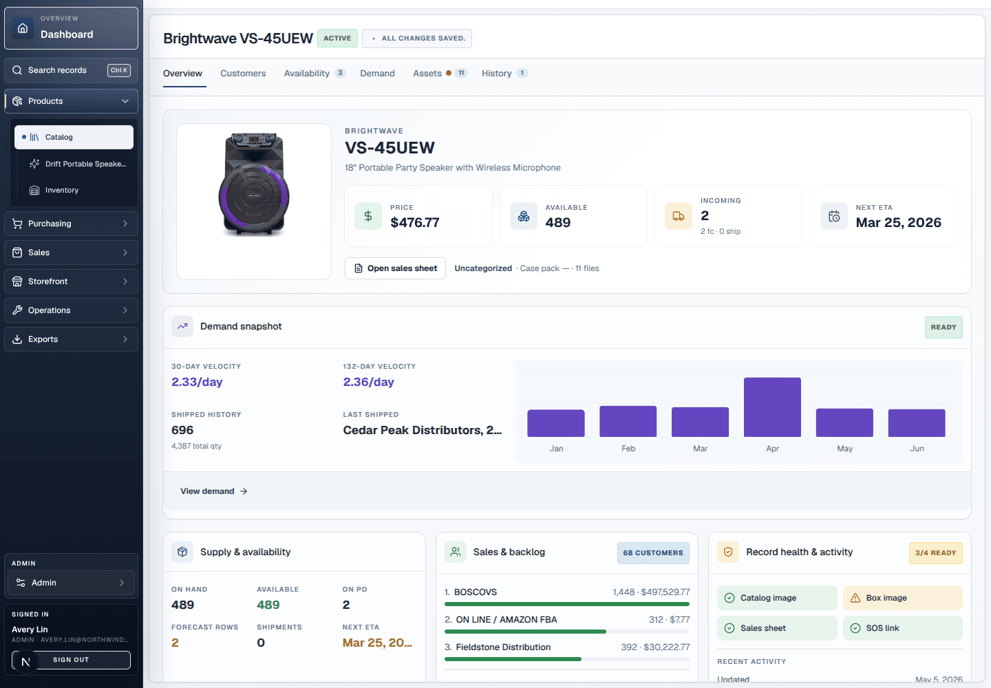The width and height of the screenshot is (991, 688).
Task: Click the Purchasing cart icon
Action: coord(17,224)
